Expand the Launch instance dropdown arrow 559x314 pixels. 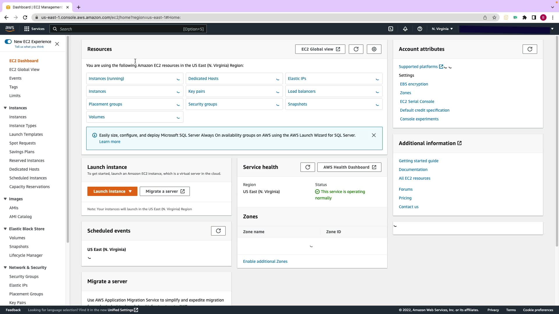130,191
